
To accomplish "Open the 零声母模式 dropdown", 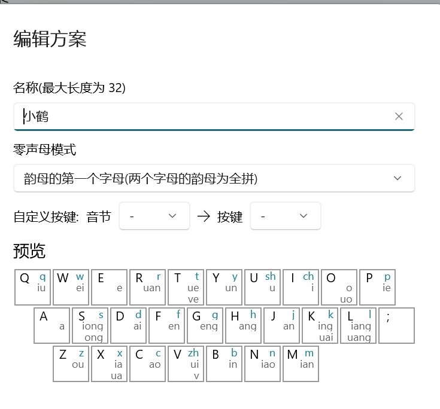I will (x=214, y=178).
